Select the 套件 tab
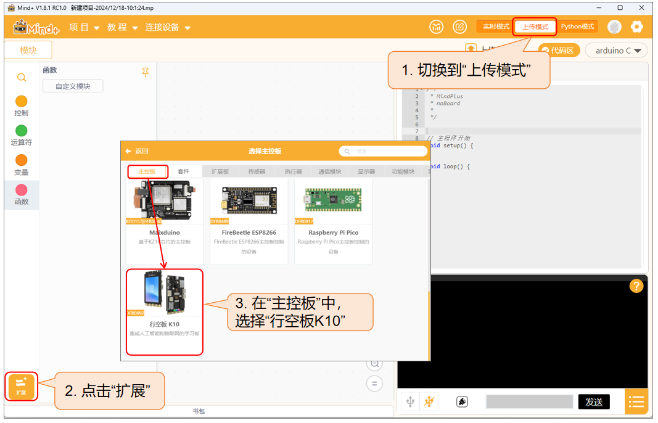 [x=183, y=171]
